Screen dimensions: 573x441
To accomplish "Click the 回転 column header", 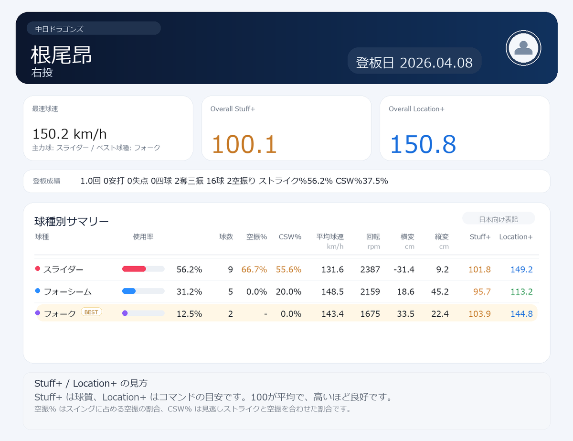I will 373,237.
